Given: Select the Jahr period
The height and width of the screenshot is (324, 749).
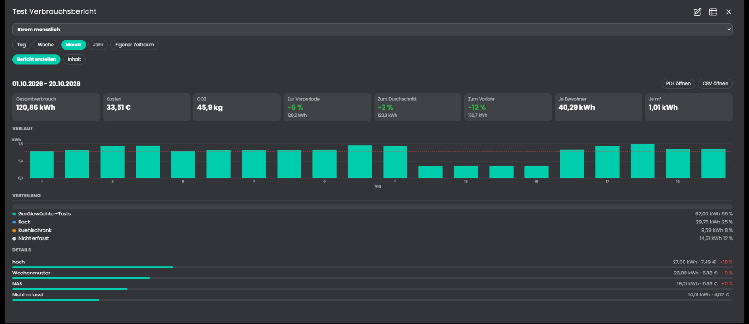Looking at the screenshot, I should 98,45.
